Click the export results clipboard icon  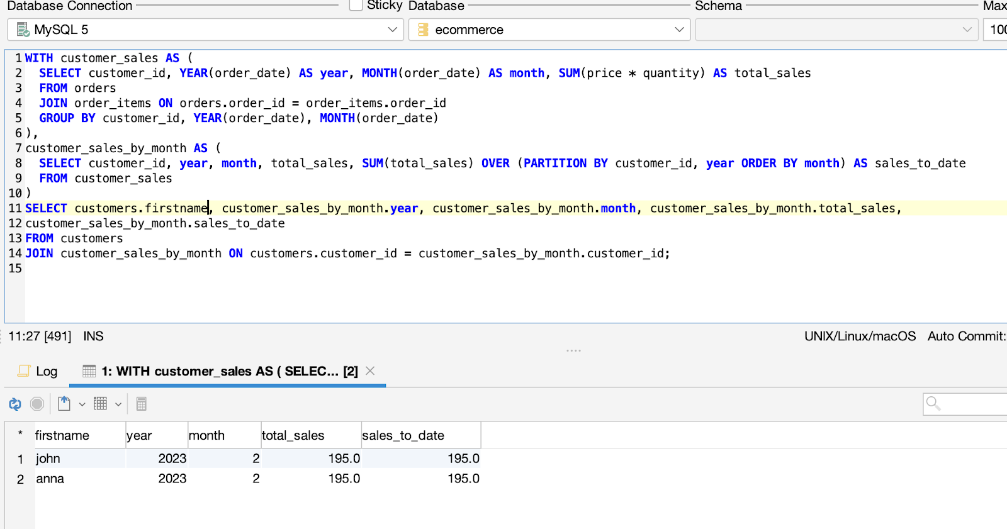64,403
